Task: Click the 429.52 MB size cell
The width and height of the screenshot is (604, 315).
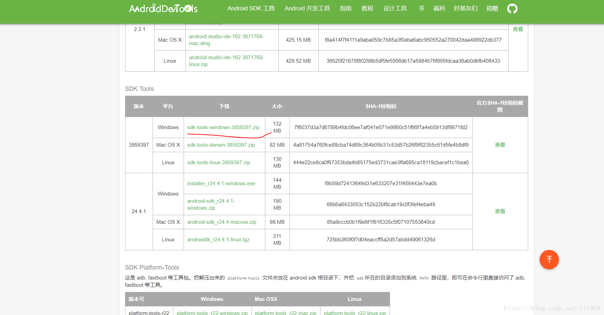Action: pos(298,61)
